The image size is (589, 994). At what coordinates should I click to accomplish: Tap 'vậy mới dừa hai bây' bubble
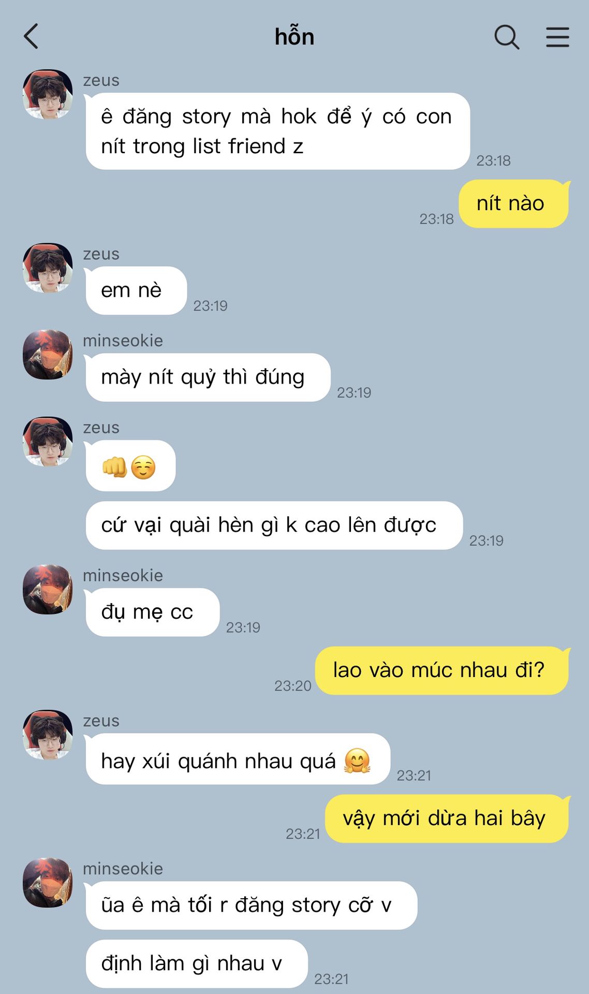pyautogui.click(x=447, y=818)
